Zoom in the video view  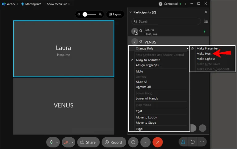tap(100, 14)
